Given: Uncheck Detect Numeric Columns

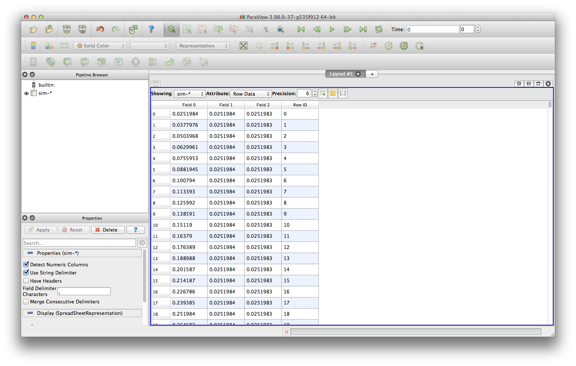Looking at the screenshot, I should pyautogui.click(x=26, y=264).
